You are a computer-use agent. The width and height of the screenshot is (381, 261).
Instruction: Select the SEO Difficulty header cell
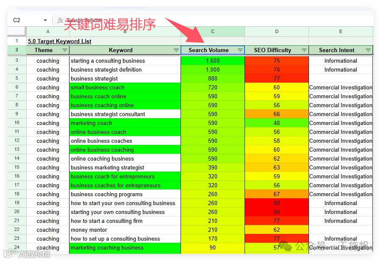(277, 50)
